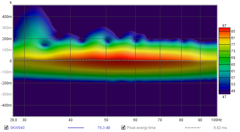Click the -200m time axis label
The image size is (240, 132).
tap(6, 83)
